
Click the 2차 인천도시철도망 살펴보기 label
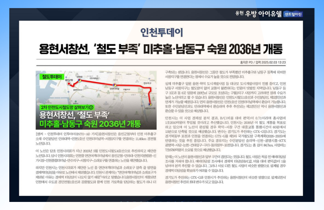coord(67,107)
